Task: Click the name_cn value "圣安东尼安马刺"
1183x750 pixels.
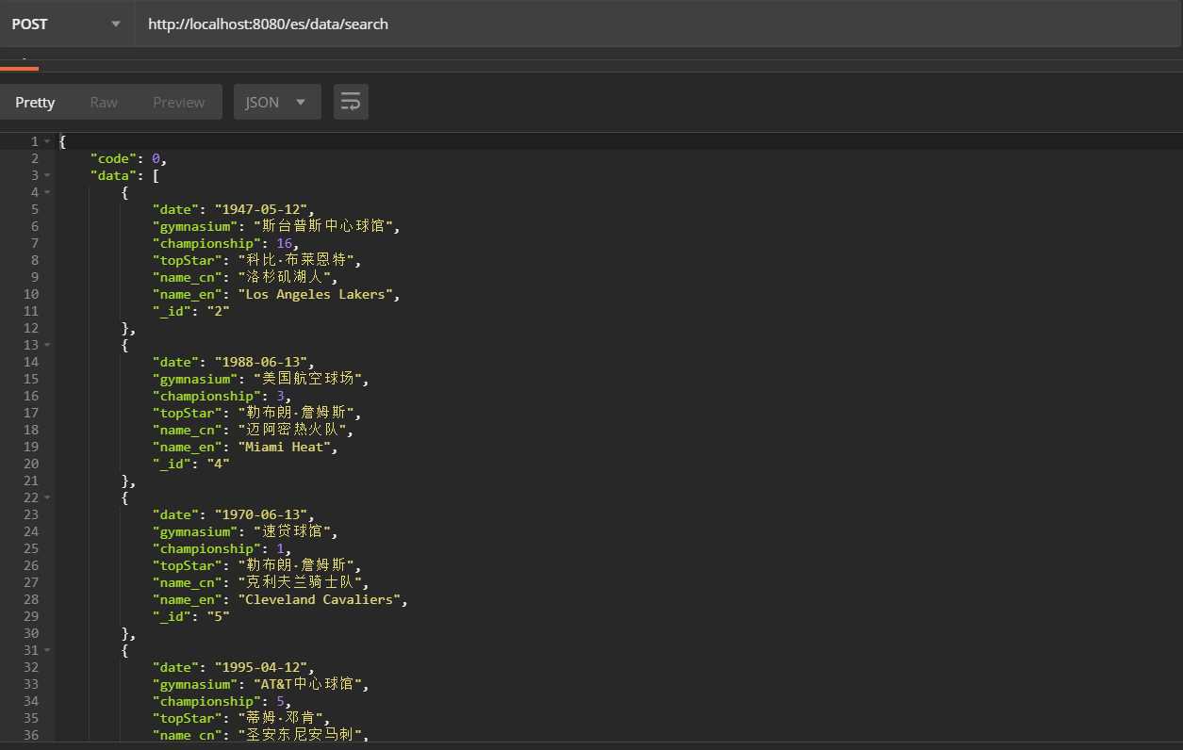Action: coord(302,735)
